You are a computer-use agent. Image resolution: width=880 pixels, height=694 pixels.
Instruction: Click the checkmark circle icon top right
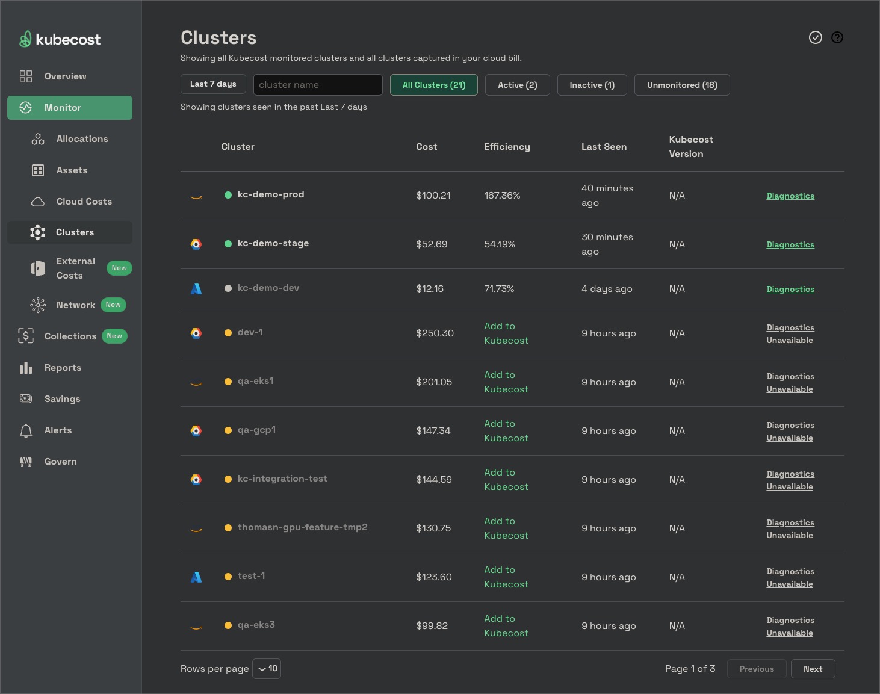[x=816, y=37]
